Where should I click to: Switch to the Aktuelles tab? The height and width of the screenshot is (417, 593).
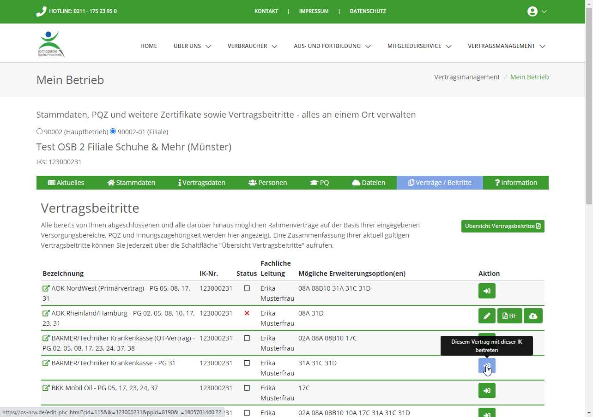coord(66,183)
